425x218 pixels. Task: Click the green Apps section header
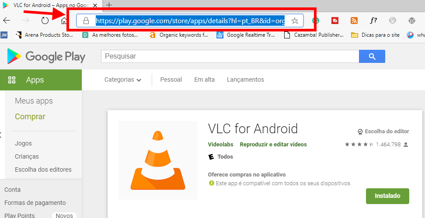(x=41, y=80)
